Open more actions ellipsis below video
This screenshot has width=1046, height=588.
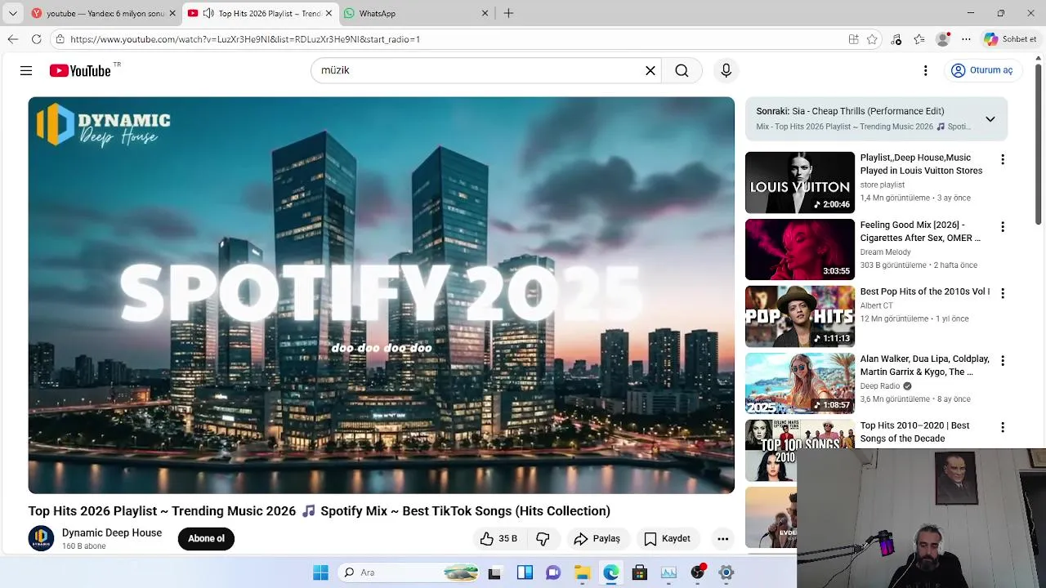722,539
